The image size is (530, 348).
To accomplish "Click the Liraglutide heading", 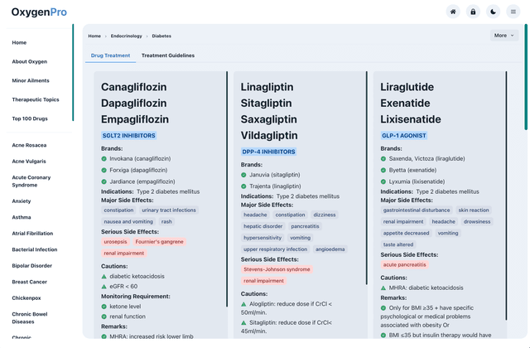I will 407,87.
